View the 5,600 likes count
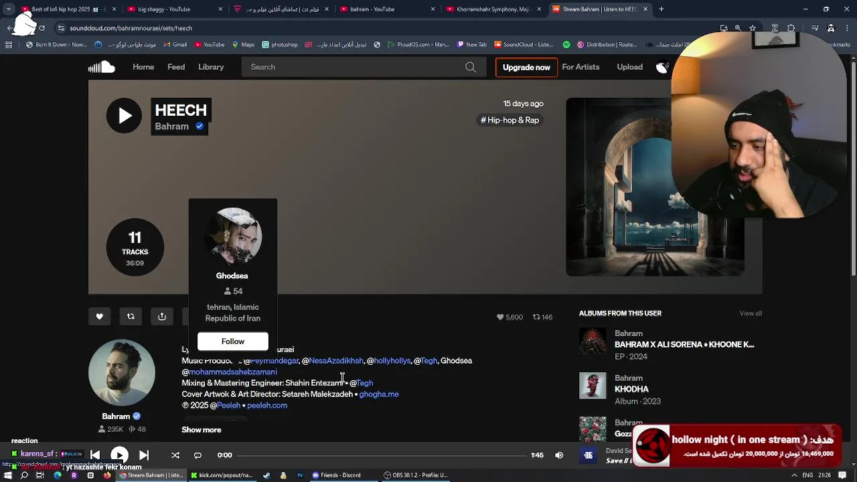This screenshot has width=857, height=482. tap(510, 317)
